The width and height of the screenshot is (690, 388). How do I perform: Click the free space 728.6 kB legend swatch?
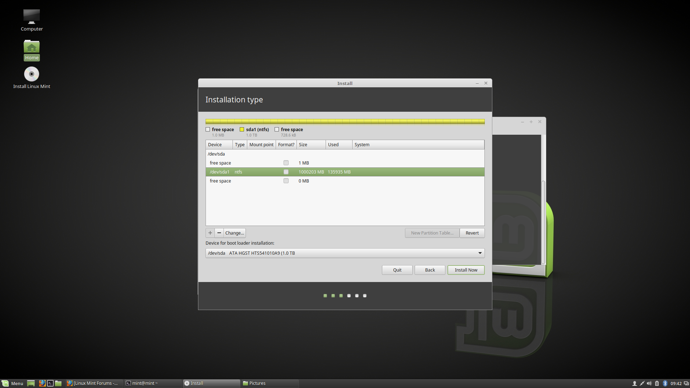click(277, 129)
